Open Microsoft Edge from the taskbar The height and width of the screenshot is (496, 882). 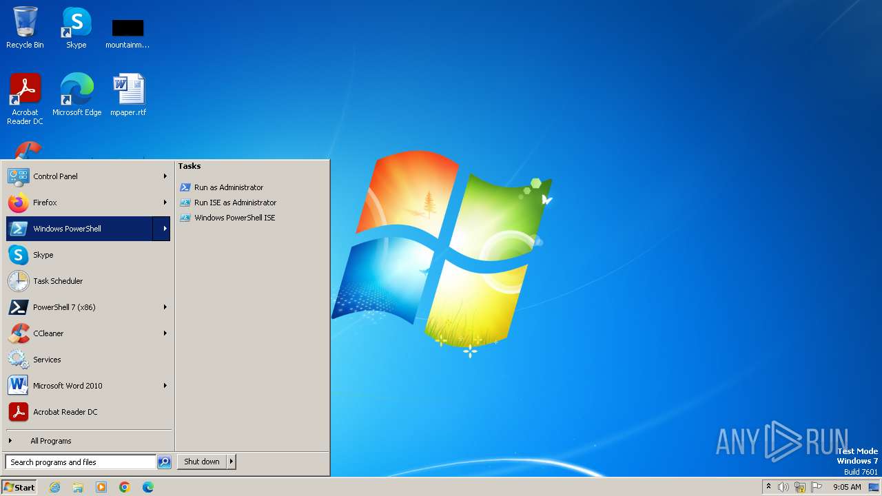148,487
